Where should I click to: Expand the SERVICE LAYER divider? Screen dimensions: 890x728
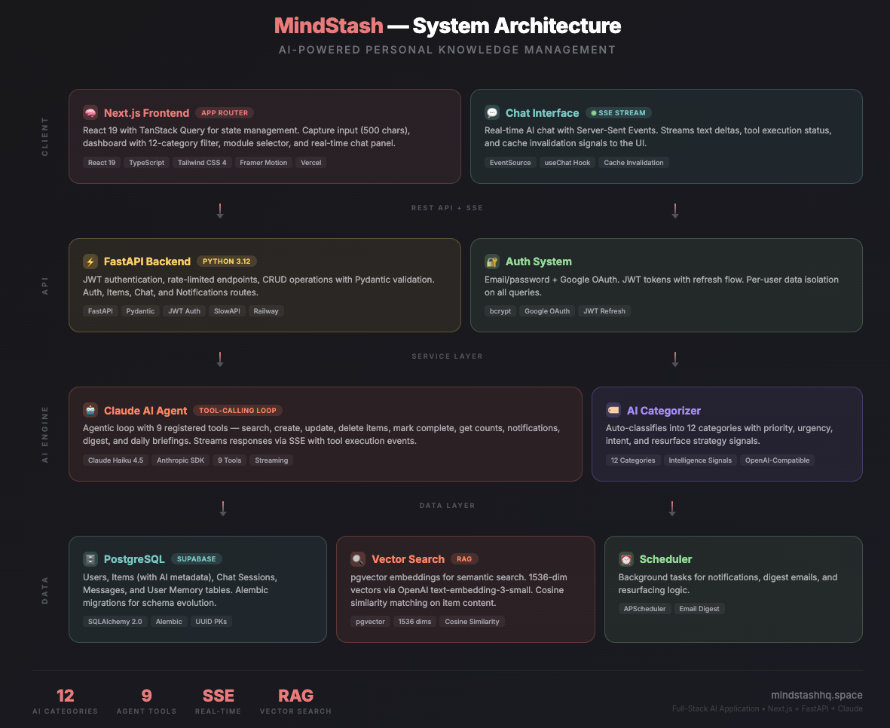click(x=447, y=356)
